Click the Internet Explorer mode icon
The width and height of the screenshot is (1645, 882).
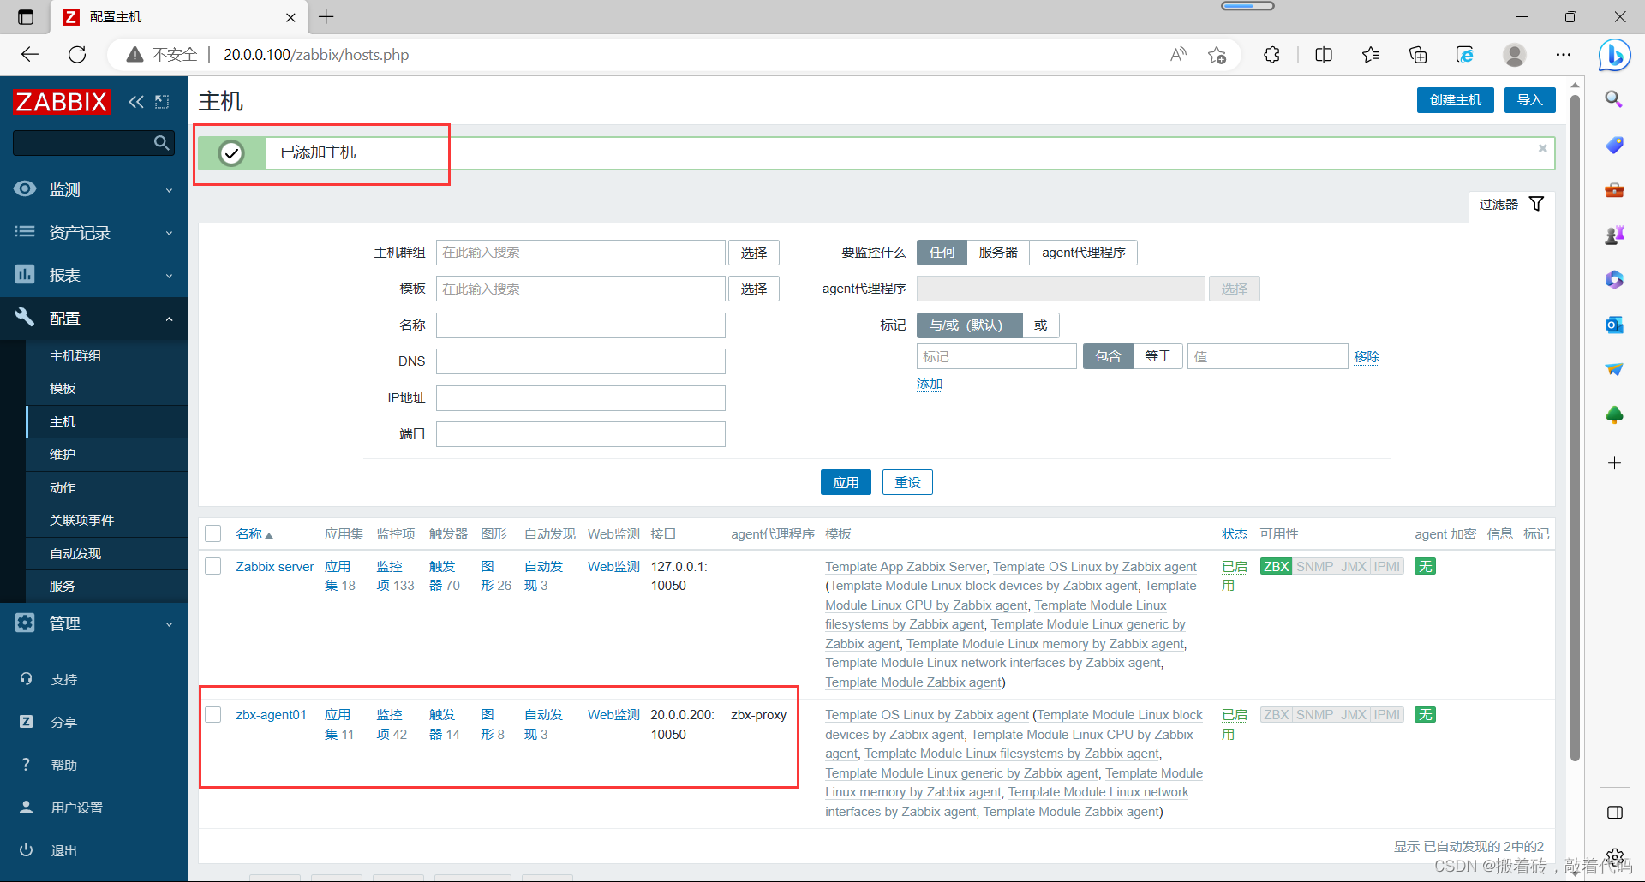pos(1465,55)
